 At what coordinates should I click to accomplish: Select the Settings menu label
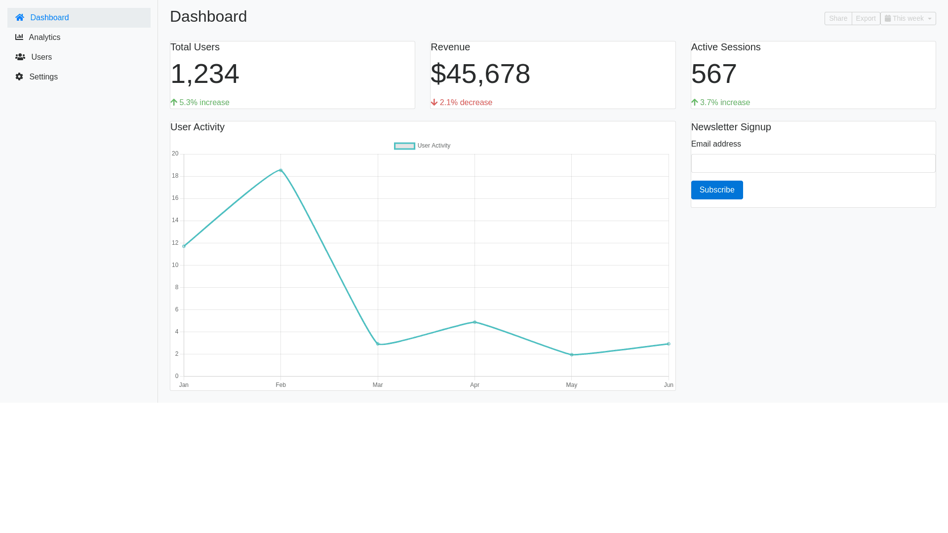click(43, 77)
